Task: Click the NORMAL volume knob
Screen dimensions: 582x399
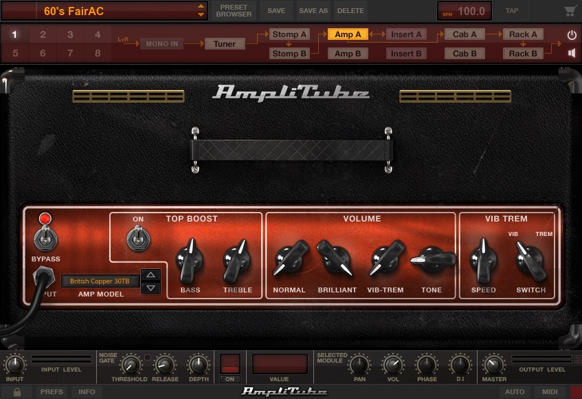Action: pyautogui.click(x=290, y=258)
